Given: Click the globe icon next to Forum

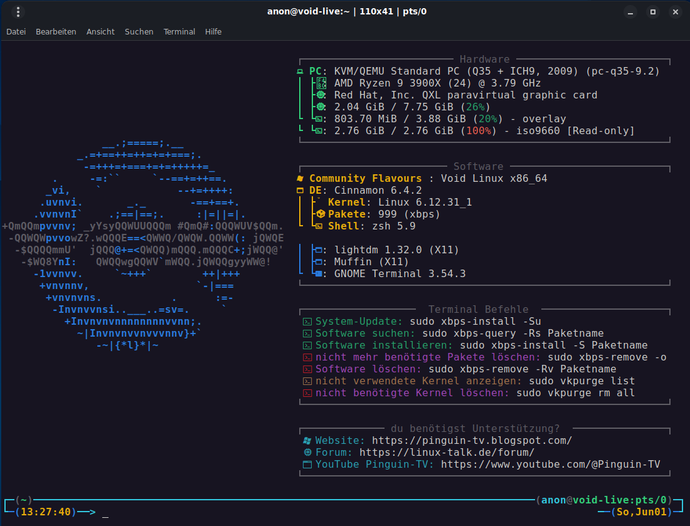Looking at the screenshot, I should point(307,453).
